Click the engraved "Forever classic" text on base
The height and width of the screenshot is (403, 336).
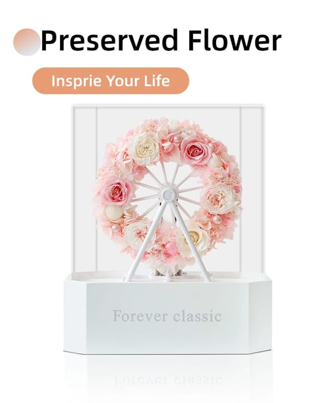point(167,316)
